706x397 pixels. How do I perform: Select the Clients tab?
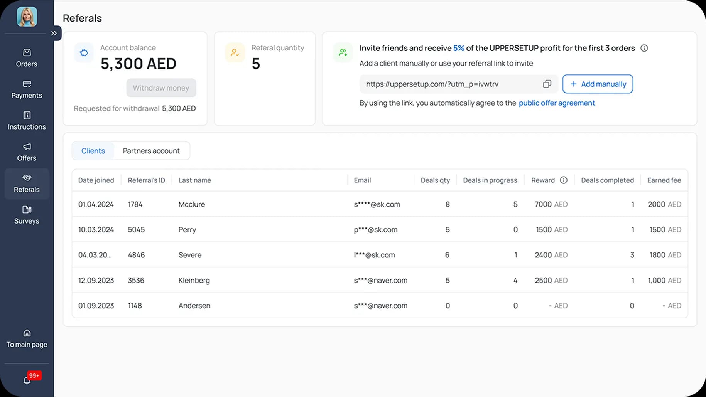[93, 151]
